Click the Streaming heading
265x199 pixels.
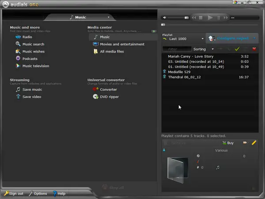click(x=19, y=80)
